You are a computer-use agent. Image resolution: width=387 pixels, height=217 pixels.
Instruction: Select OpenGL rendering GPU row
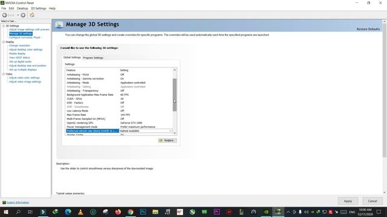[119, 123]
